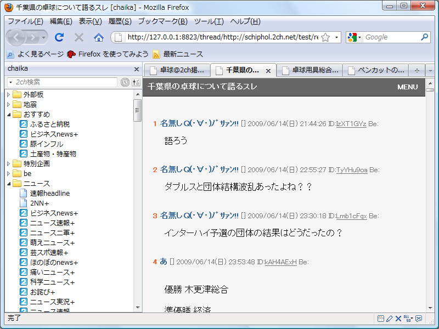Image resolution: width=439 pixels, height=329 pixels.
Task: Open the MENU link in the thread header
Action: coord(409,87)
